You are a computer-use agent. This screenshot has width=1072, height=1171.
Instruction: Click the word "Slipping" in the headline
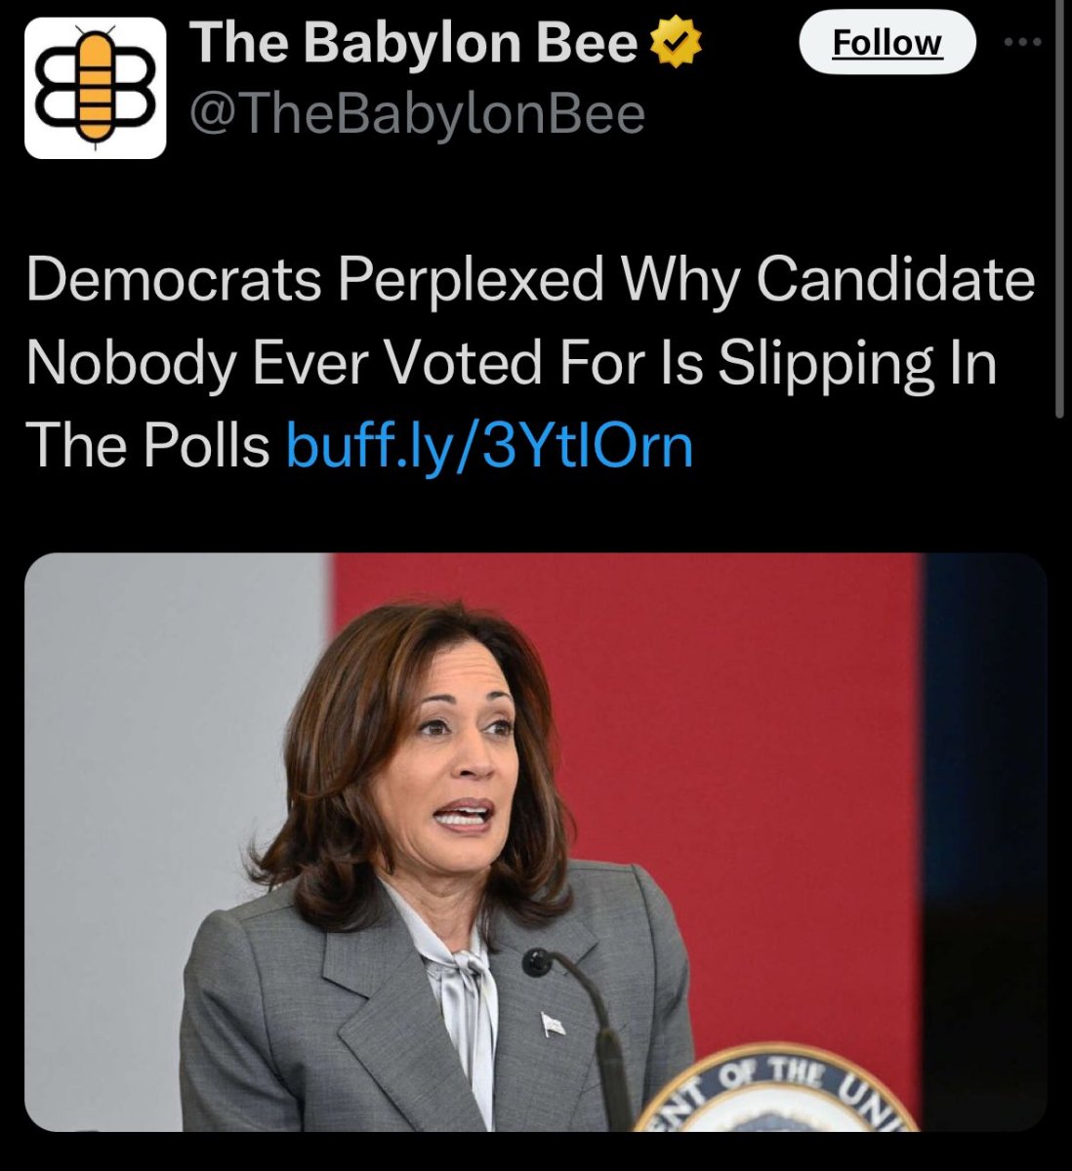pyautogui.click(x=828, y=363)
